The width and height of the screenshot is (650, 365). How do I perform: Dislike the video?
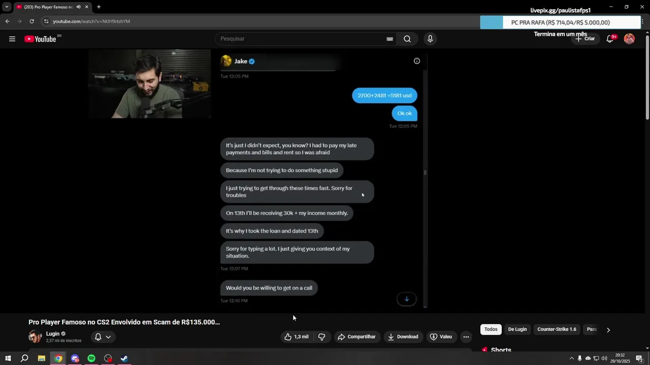tap(322, 337)
